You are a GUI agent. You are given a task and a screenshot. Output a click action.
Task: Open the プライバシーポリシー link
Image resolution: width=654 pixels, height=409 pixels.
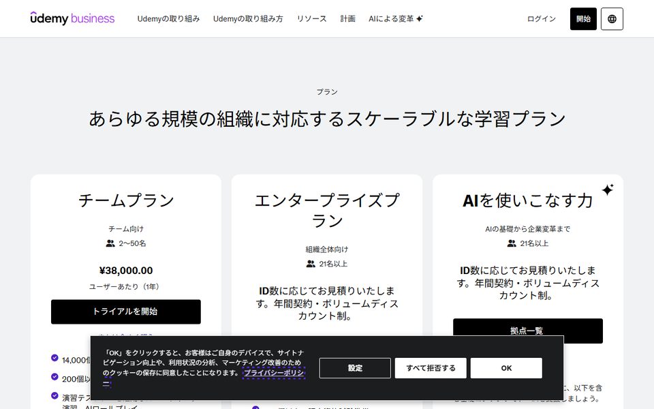coord(274,373)
